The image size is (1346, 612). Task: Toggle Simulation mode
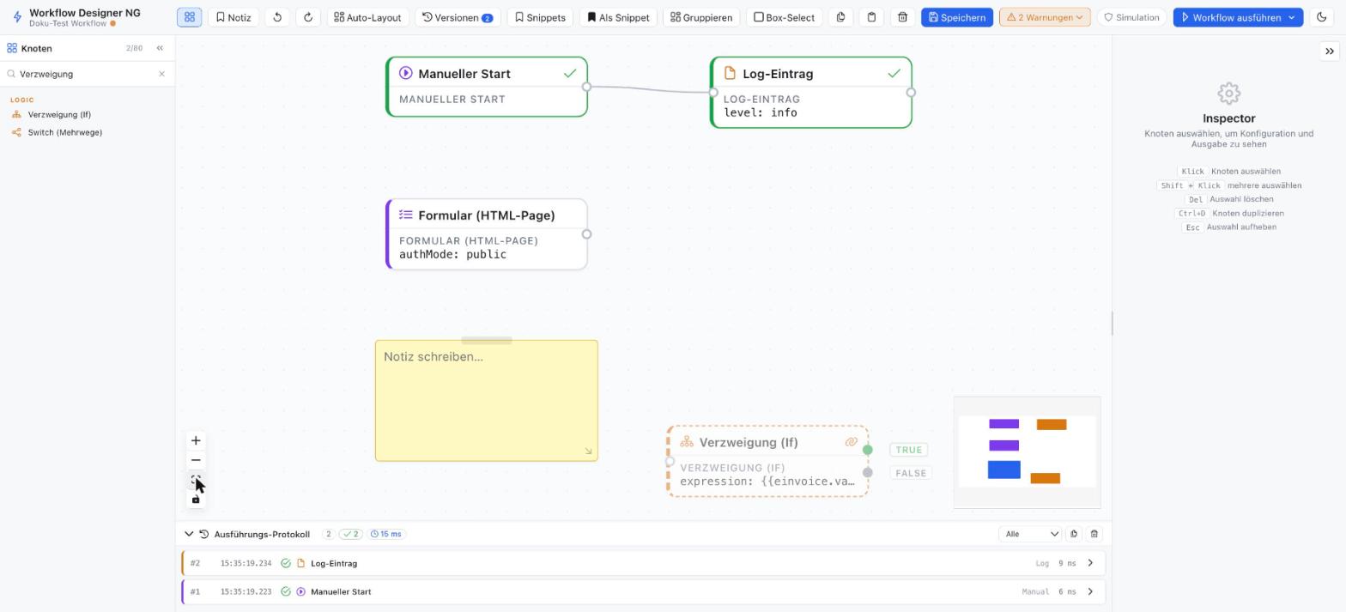(1131, 17)
